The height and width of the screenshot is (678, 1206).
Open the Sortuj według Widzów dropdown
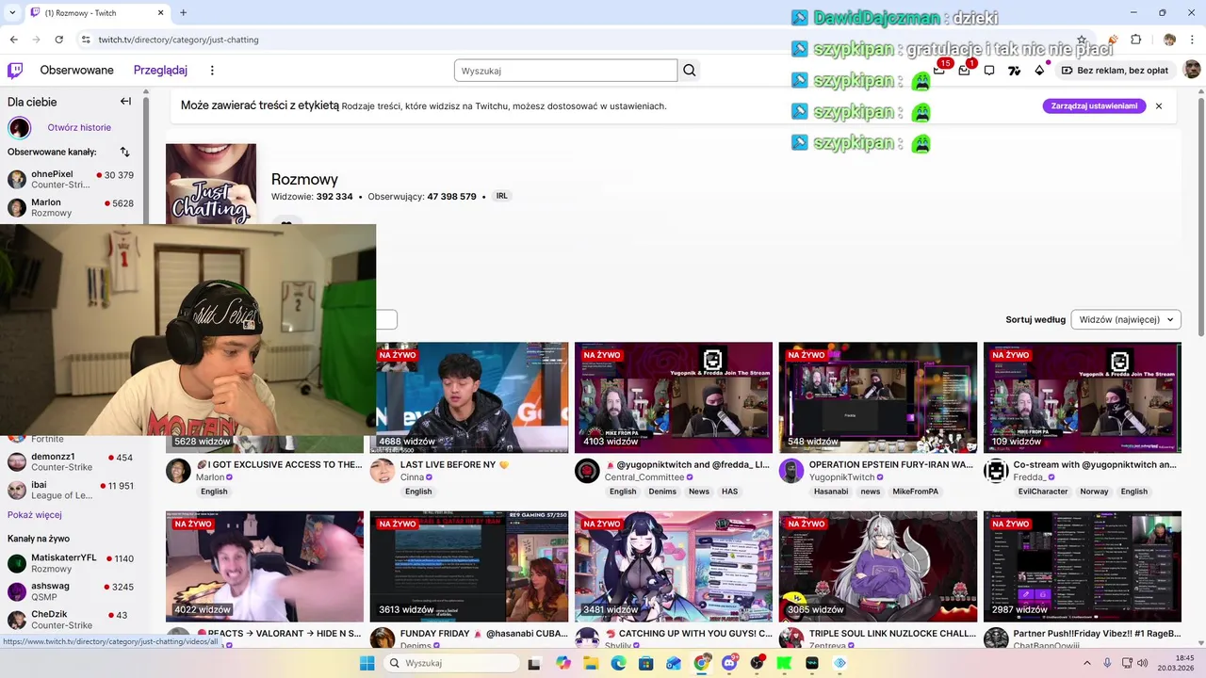coord(1126,319)
